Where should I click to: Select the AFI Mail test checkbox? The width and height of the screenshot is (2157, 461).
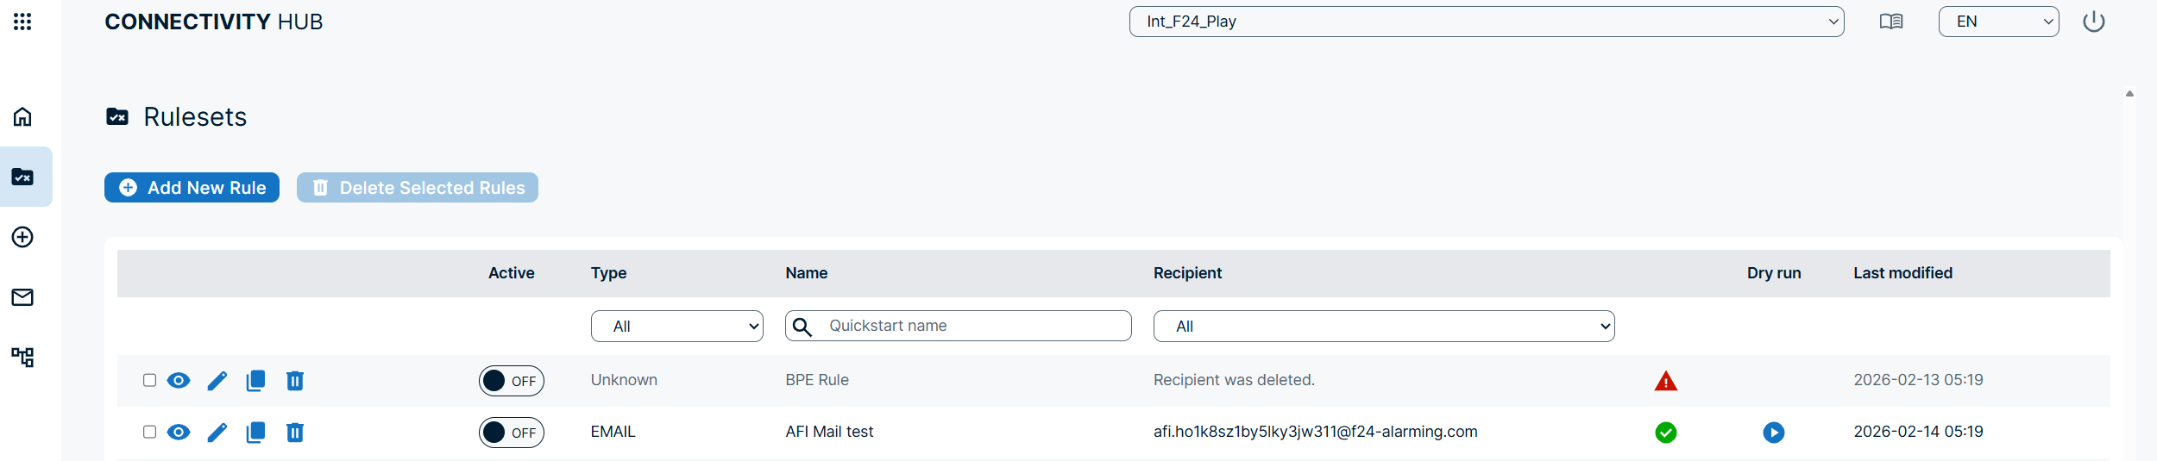[x=149, y=432]
